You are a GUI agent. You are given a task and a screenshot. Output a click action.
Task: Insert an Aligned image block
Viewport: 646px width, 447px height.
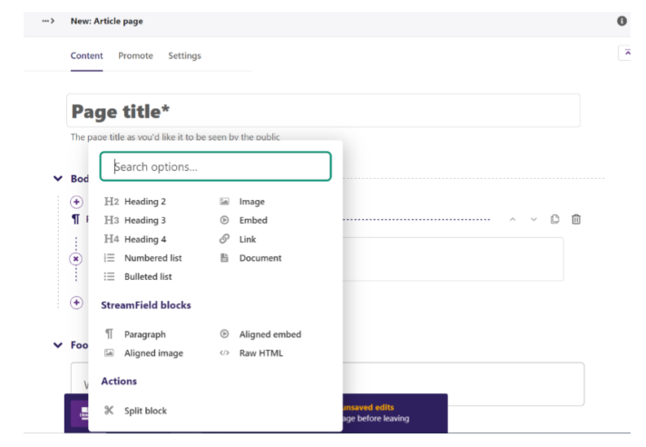143,353
